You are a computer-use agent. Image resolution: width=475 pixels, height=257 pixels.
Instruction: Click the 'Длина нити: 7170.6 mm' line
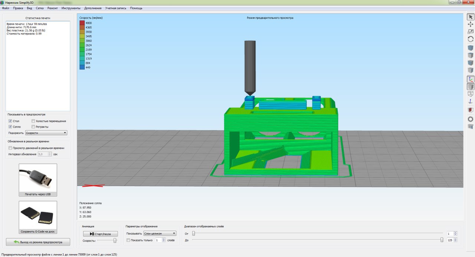22,27
